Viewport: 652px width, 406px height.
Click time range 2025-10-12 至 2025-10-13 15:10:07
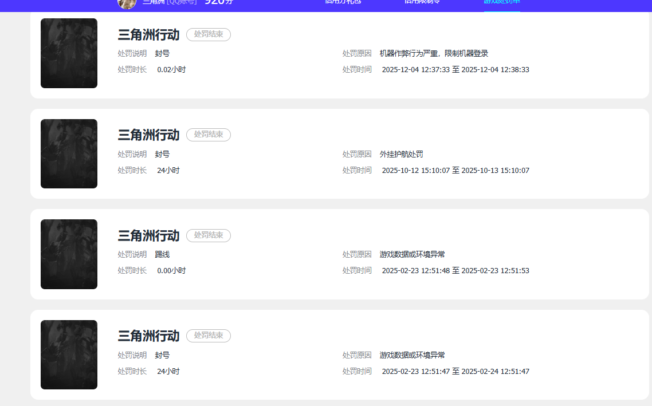[455, 171]
